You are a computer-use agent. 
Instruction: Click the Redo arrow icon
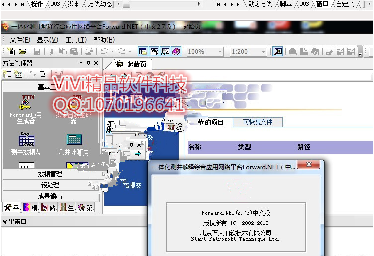click(x=121, y=51)
